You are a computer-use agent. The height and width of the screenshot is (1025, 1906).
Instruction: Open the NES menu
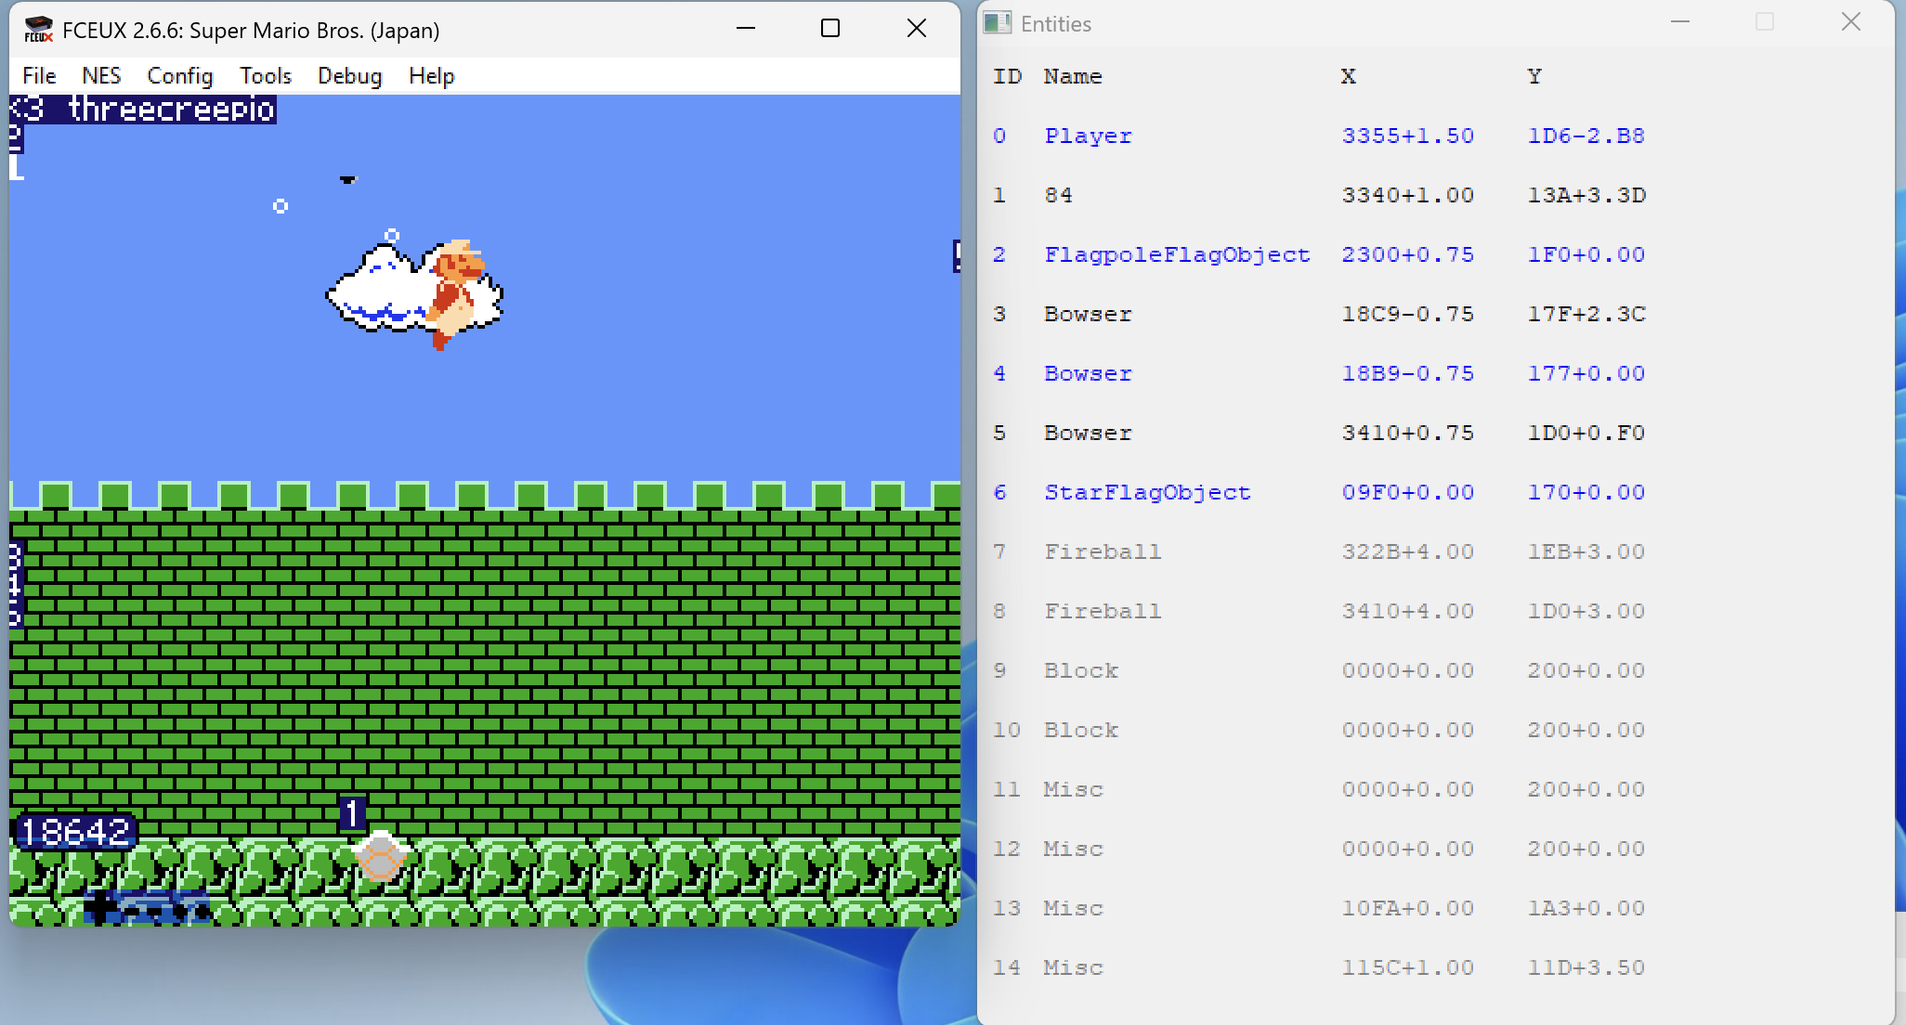click(101, 76)
